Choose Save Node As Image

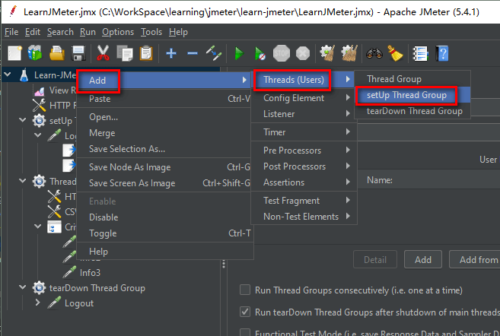pos(129,167)
